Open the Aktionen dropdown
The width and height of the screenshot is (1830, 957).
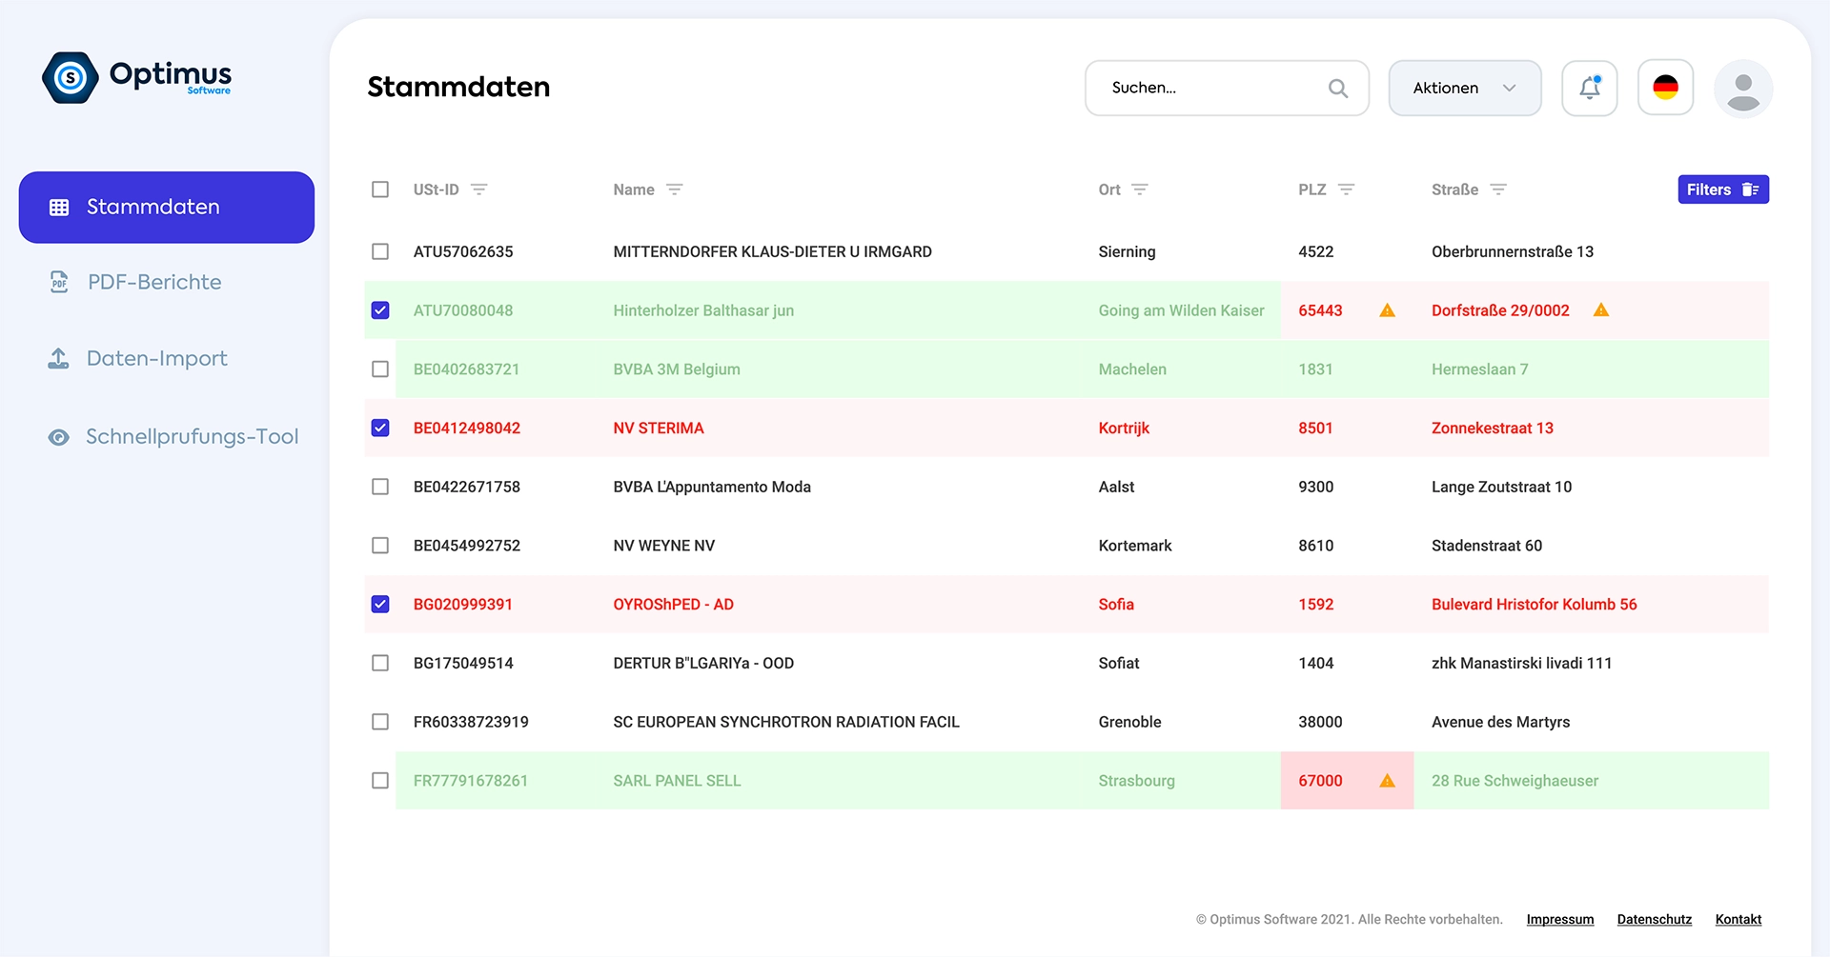(1465, 88)
